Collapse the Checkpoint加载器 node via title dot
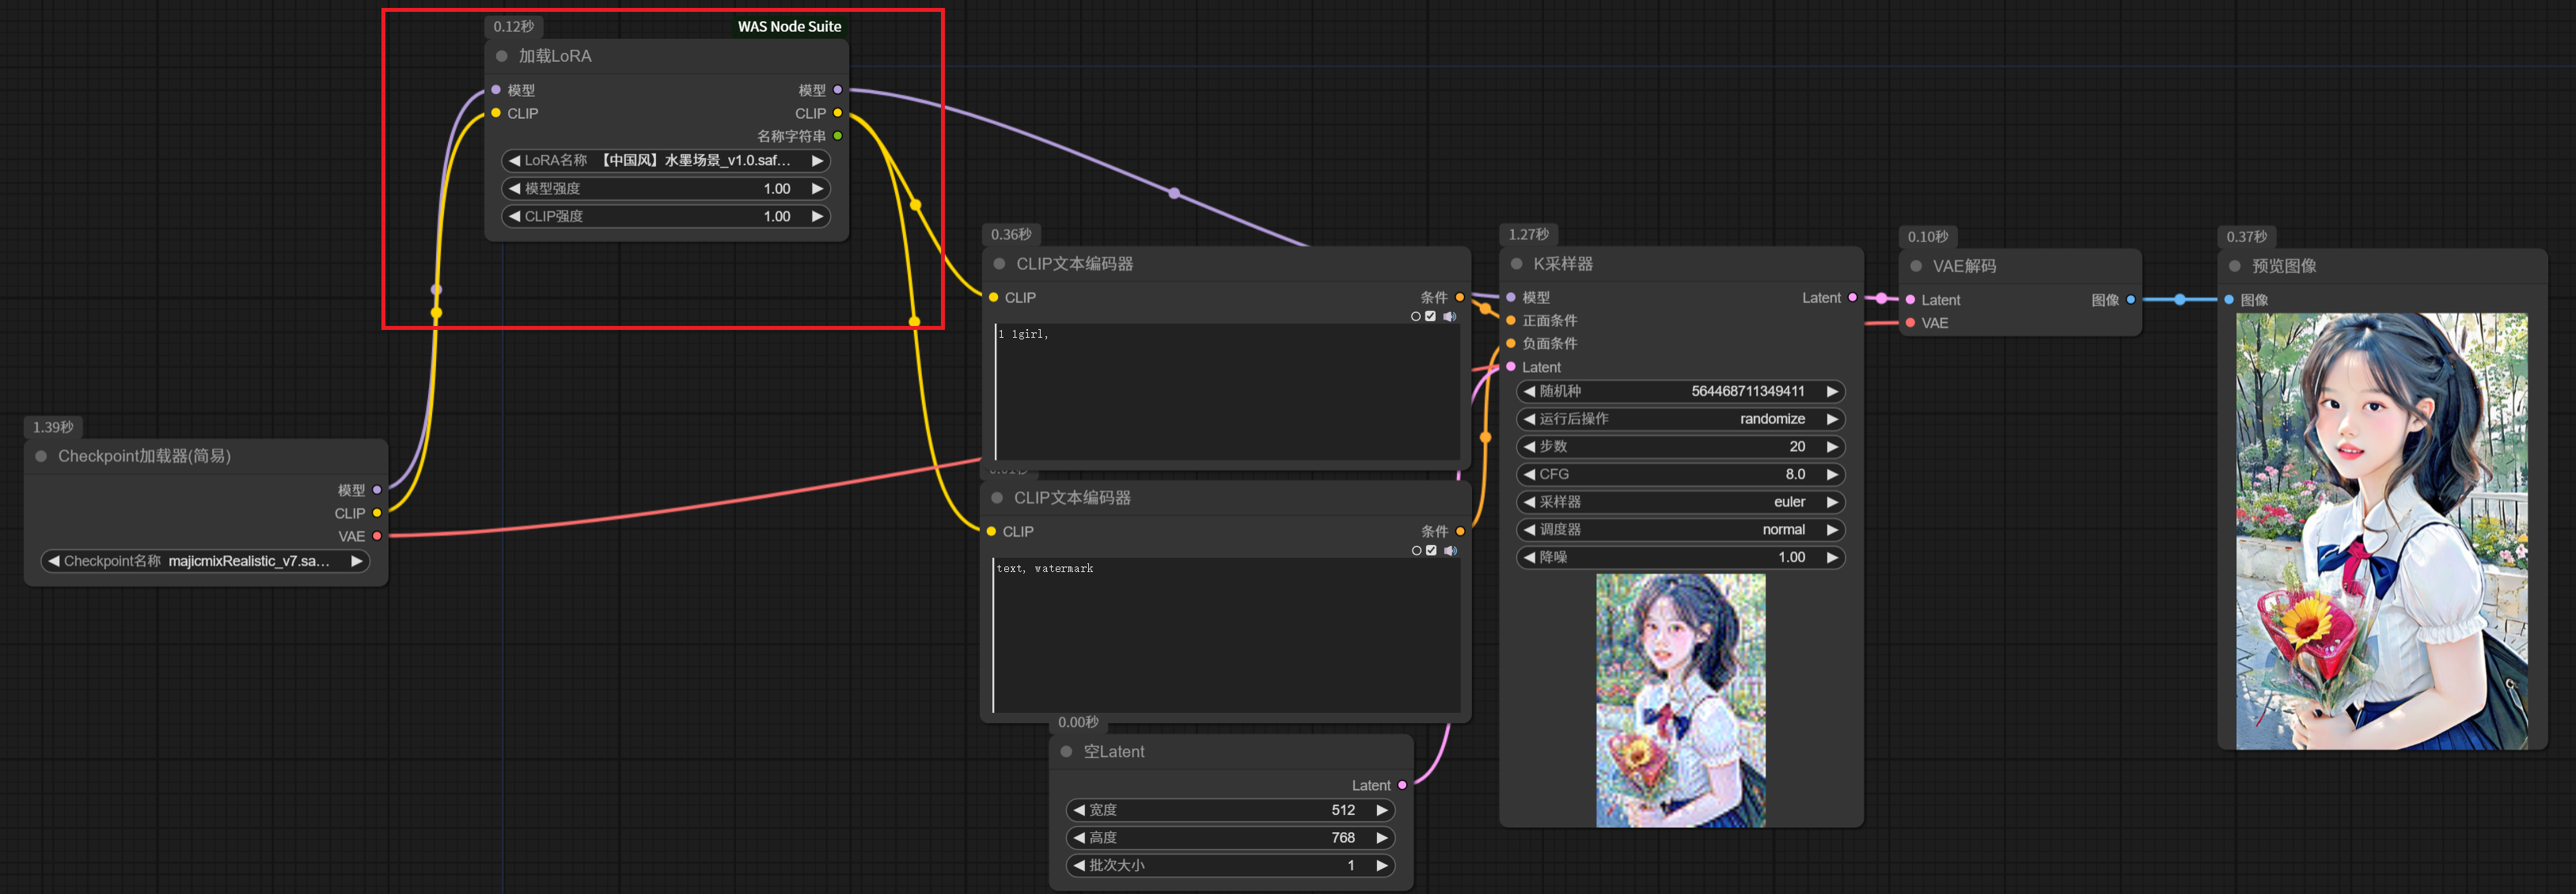The image size is (2576, 894). [x=41, y=456]
